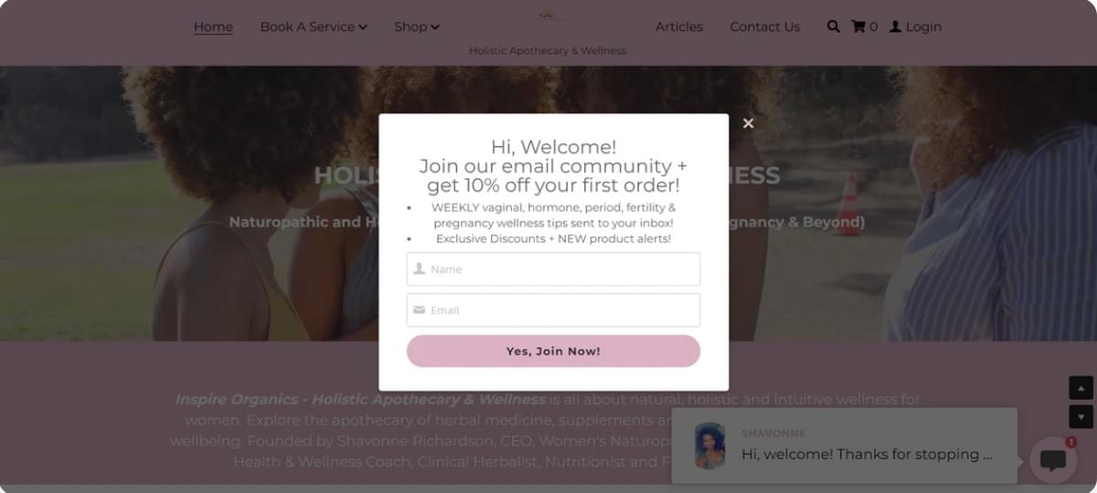Click the Login user icon
1097x493 pixels.
coord(896,26)
